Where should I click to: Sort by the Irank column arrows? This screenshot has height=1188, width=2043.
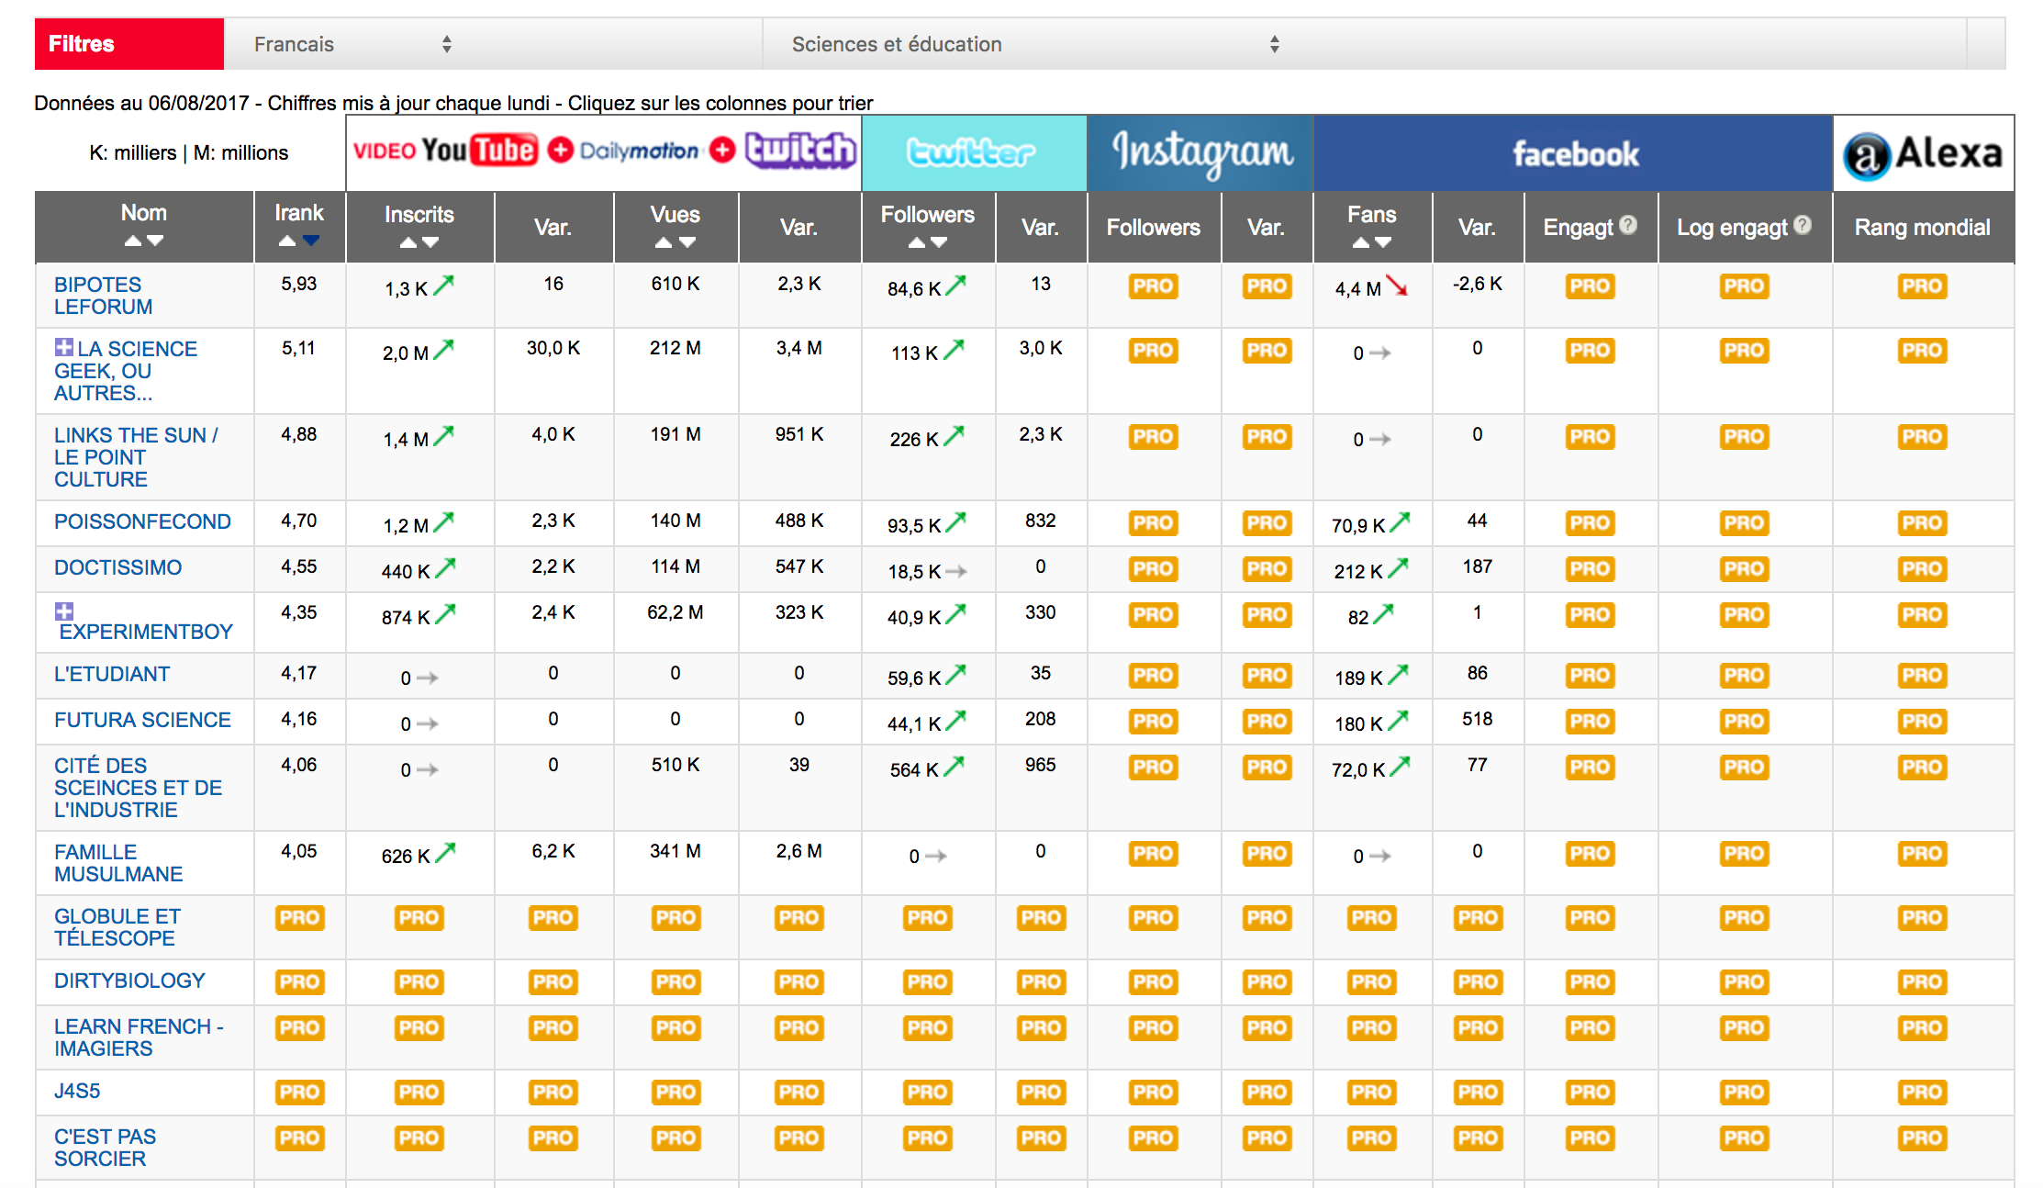point(299,241)
